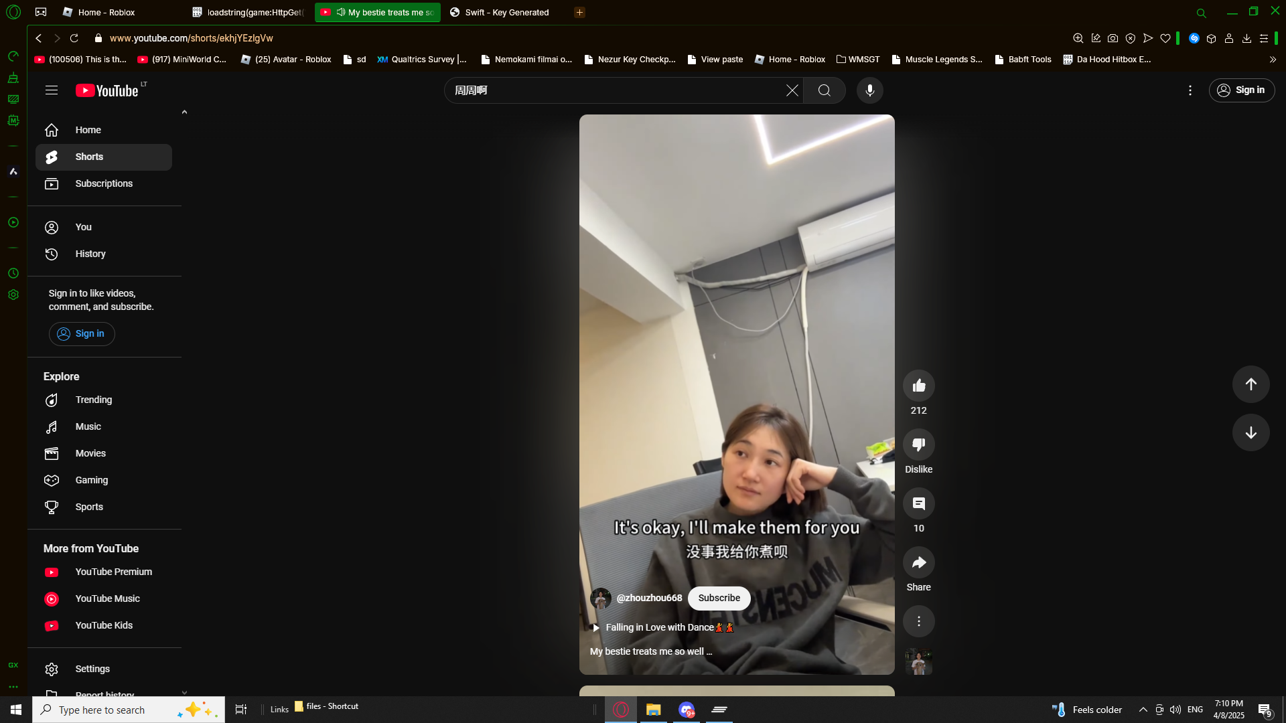Switch to Swift - Key Generated tab
1286x723 pixels.
click(x=506, y=12)
